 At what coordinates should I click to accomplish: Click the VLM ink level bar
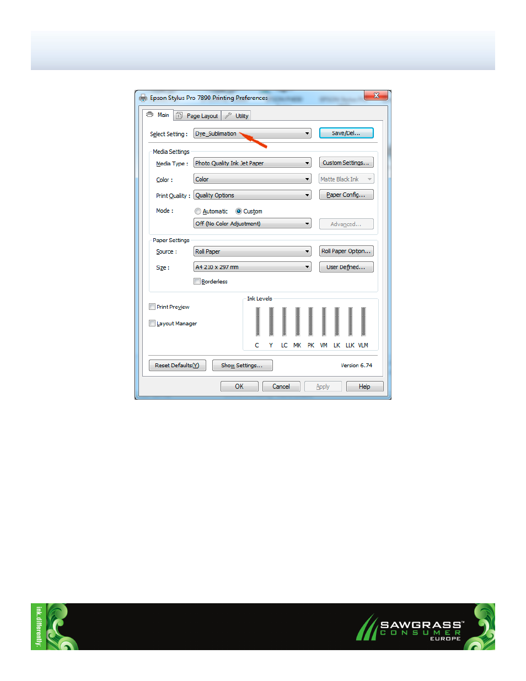(x=363, y=321)
